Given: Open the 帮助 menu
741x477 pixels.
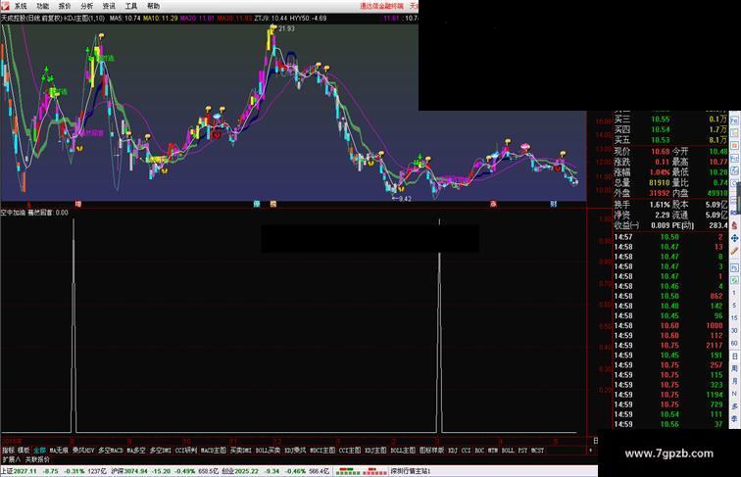Looking at the screenshot, I should (x=154, y=6).
